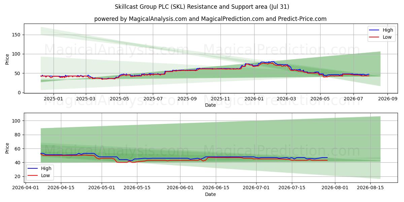Click the '2026-09' x-axis label in the top chart

(387, 99)
